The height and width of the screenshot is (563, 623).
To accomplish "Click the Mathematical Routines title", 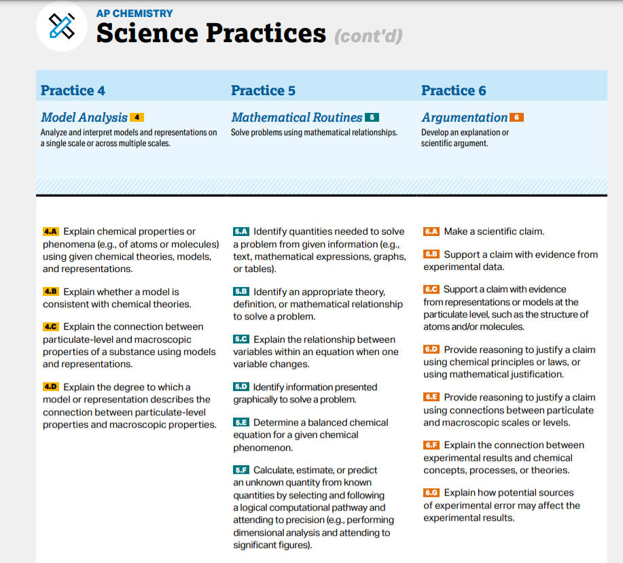I will click(x=296, y=118).
